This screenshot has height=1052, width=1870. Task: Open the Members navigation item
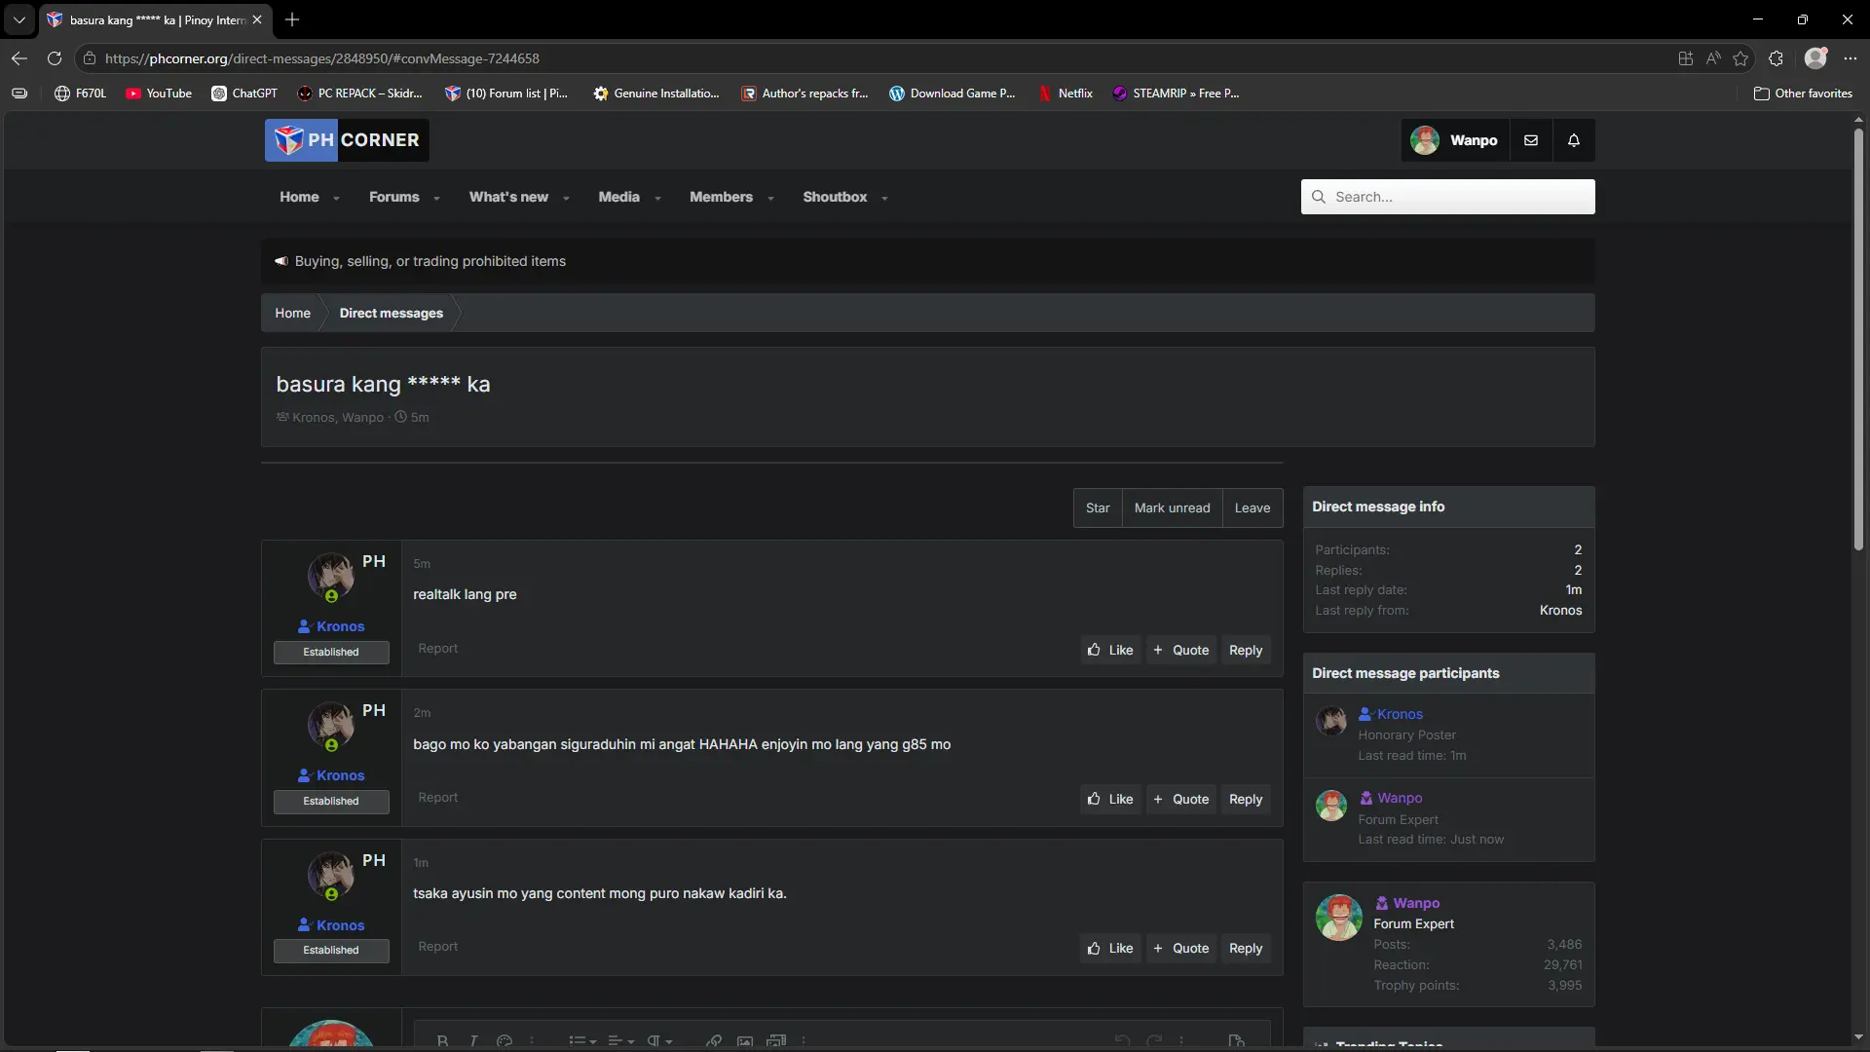pyautogui.click(x=721, y=197)
